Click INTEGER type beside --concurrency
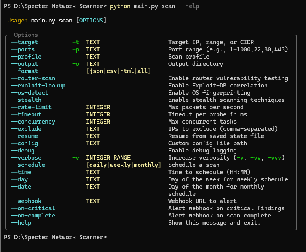306x252 pixels. pyautogui.click(x=98, y=122)
